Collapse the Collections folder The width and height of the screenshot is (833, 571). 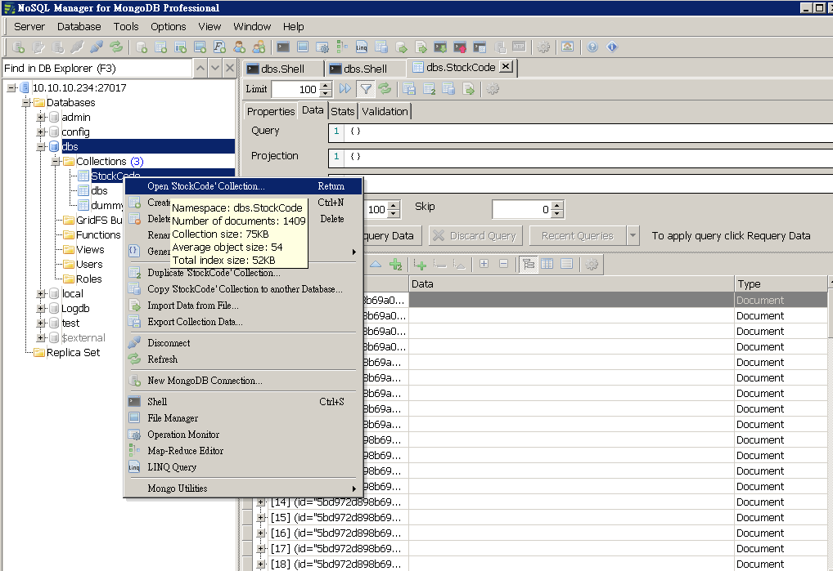(56, 161)
